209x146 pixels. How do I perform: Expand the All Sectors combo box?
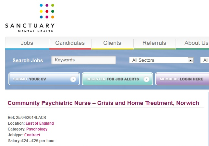(161, 60)
